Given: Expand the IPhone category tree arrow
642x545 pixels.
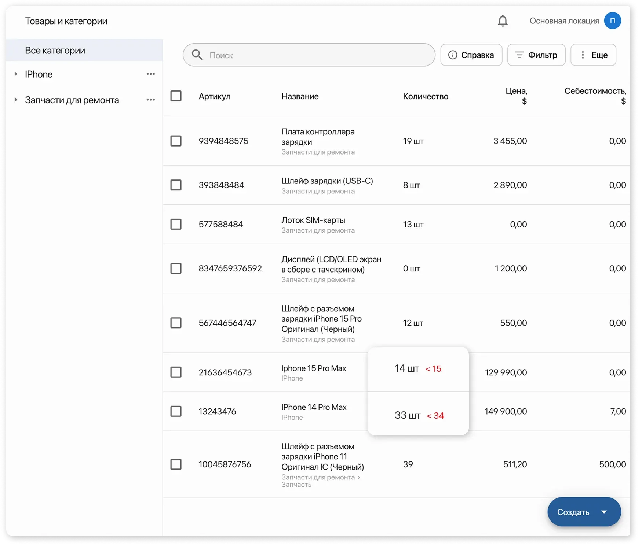Looking at the screenshot, I should coord(16,74).
